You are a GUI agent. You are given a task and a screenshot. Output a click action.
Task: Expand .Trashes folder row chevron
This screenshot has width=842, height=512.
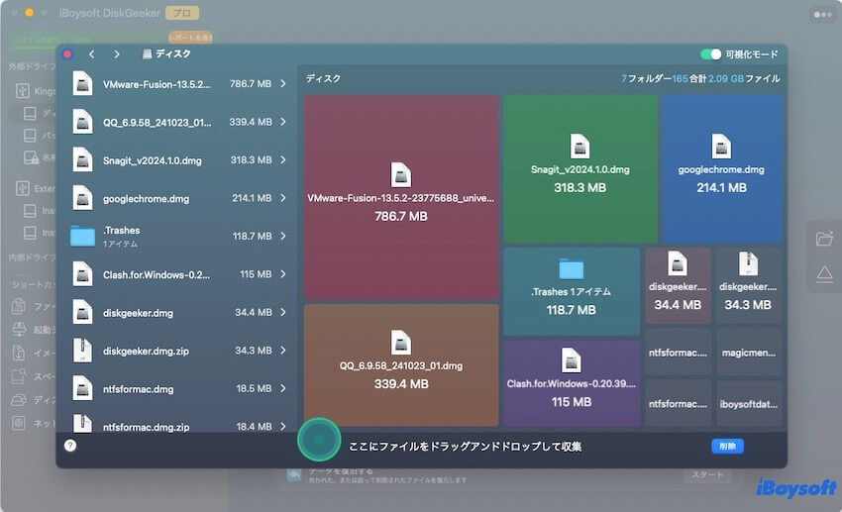(x=283, y=236)
